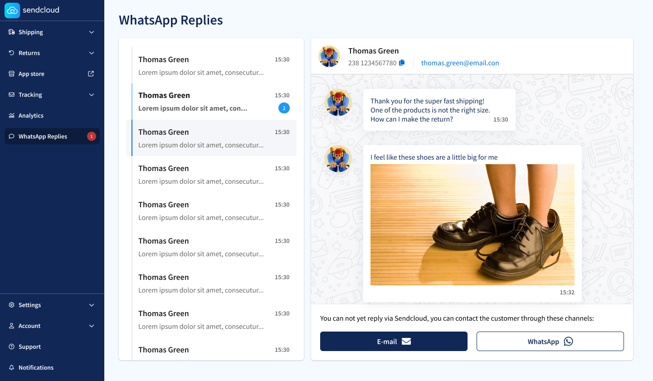Screen dimensions: 653x381
Task: Click the WhatsApp Replies chat bubble icon
Action: pyautogui.click(x=12, y=137)
